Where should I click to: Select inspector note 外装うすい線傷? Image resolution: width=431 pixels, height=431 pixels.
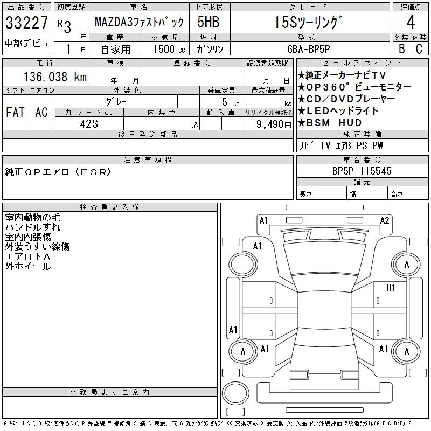pos(37,247)
